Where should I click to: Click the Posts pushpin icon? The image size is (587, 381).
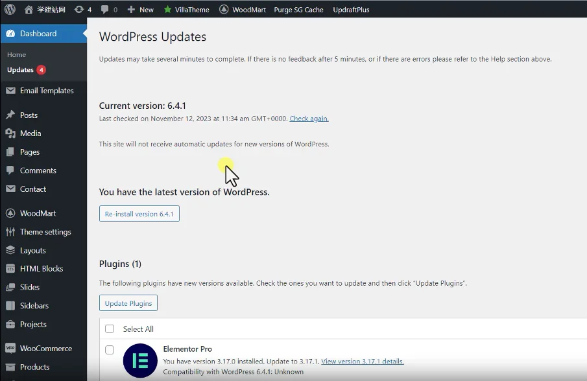coord(10,115)
